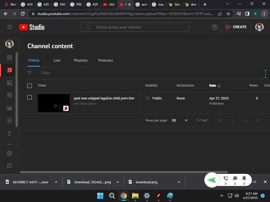Open the Paint app on the taskbar
Screen dimensions: 270x202
click(x=170, y=196)
